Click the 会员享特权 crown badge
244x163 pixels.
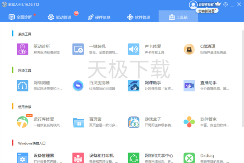coord(209,4)
